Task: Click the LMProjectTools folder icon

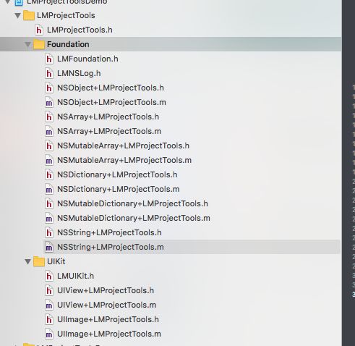Action: point(29,15)
